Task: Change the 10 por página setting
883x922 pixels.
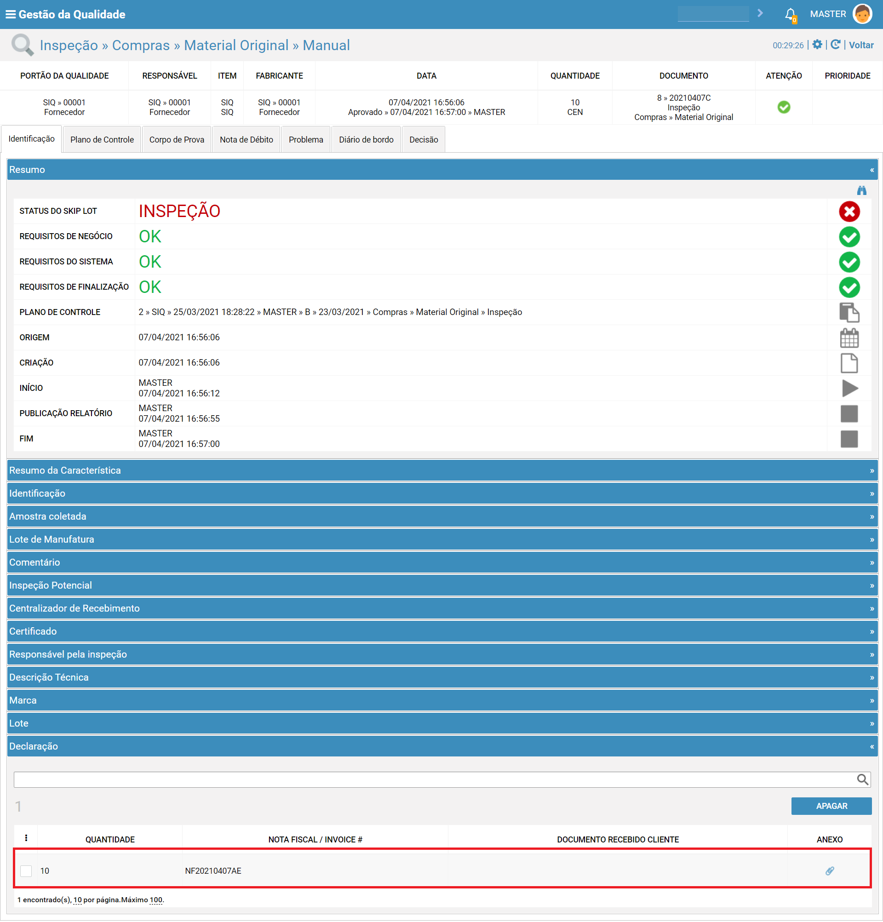Action: click(78, 900)
